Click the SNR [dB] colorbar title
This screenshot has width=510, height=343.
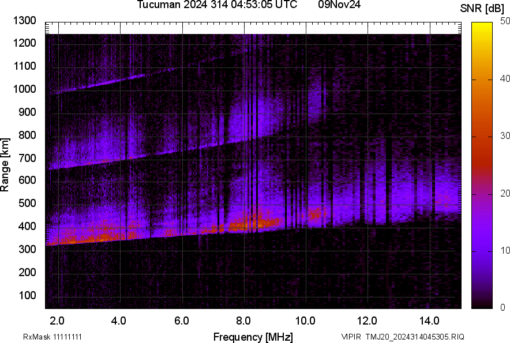click(482, 9)
